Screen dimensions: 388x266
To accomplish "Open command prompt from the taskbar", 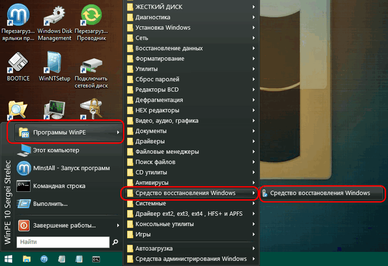I will coord(96,259).
